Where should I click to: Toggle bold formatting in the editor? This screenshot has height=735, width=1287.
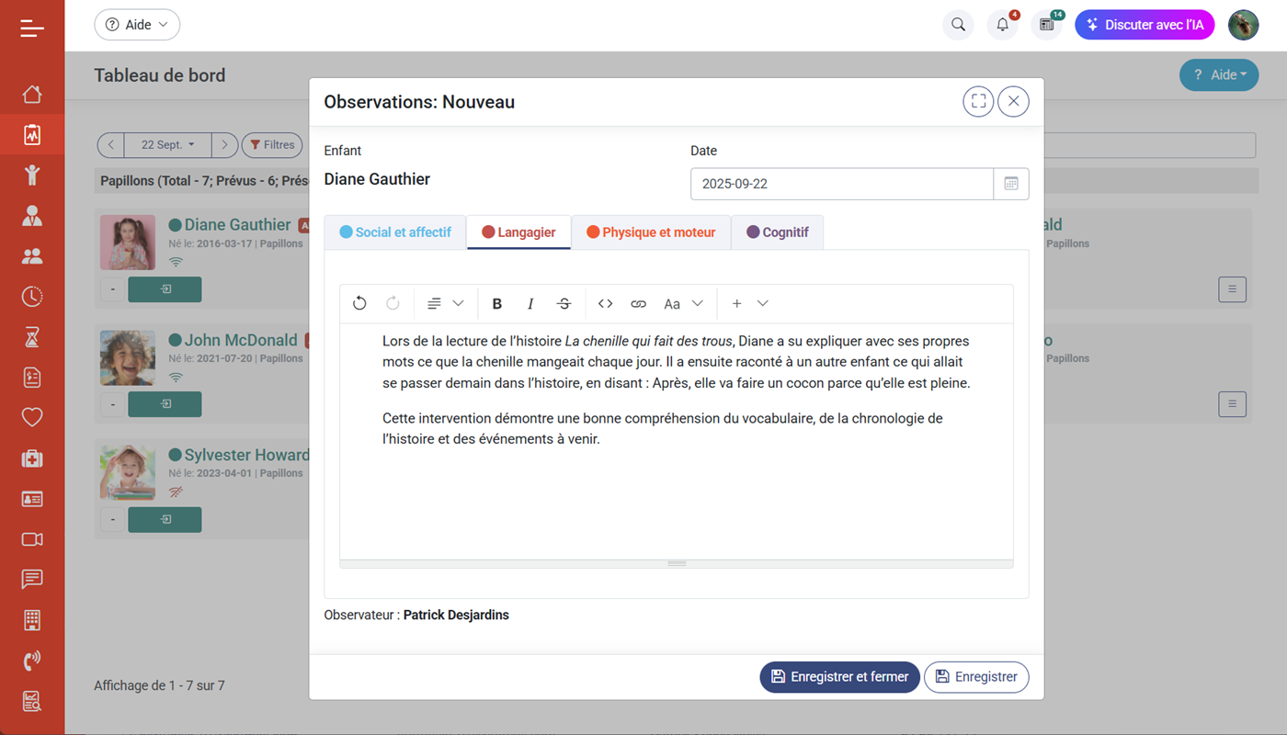(497, 304)
